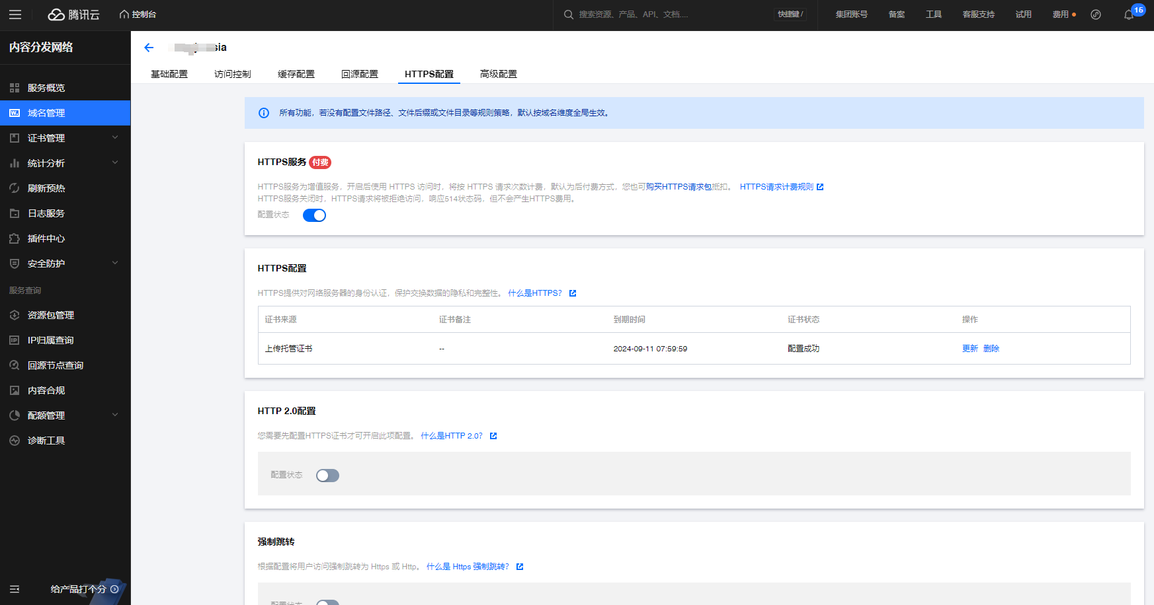Open the HTTPS请求计费规则 link
Screen dimensions: 1154x605
coord(776,187)
